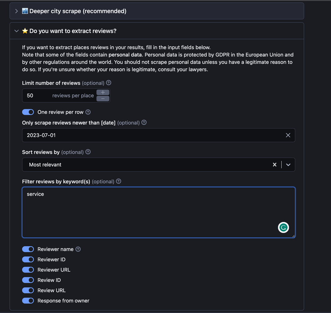Image resolution: width=331 pixels, height=313 pixels.
Task: Click the Response from owner label
Action: (63, 300)
